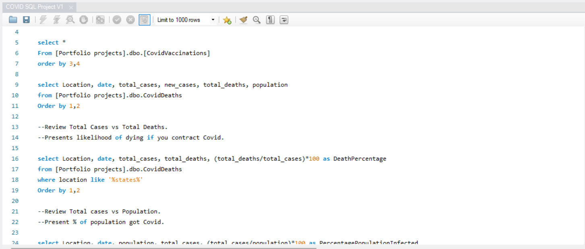The height and width of the screenshot is (249, 585).
Task: Beautify the SQL with the broom icon
Action: [x=243, y=20]
